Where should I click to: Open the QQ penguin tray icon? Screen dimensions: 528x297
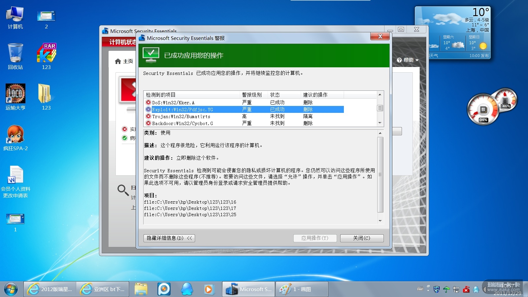click(476, 289)
